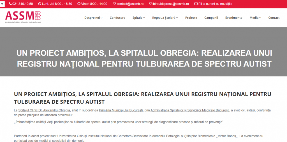Navigate to the Contact page
Image resolution: width=287 pixels, height=142 pixels.
tap(274, 18)
